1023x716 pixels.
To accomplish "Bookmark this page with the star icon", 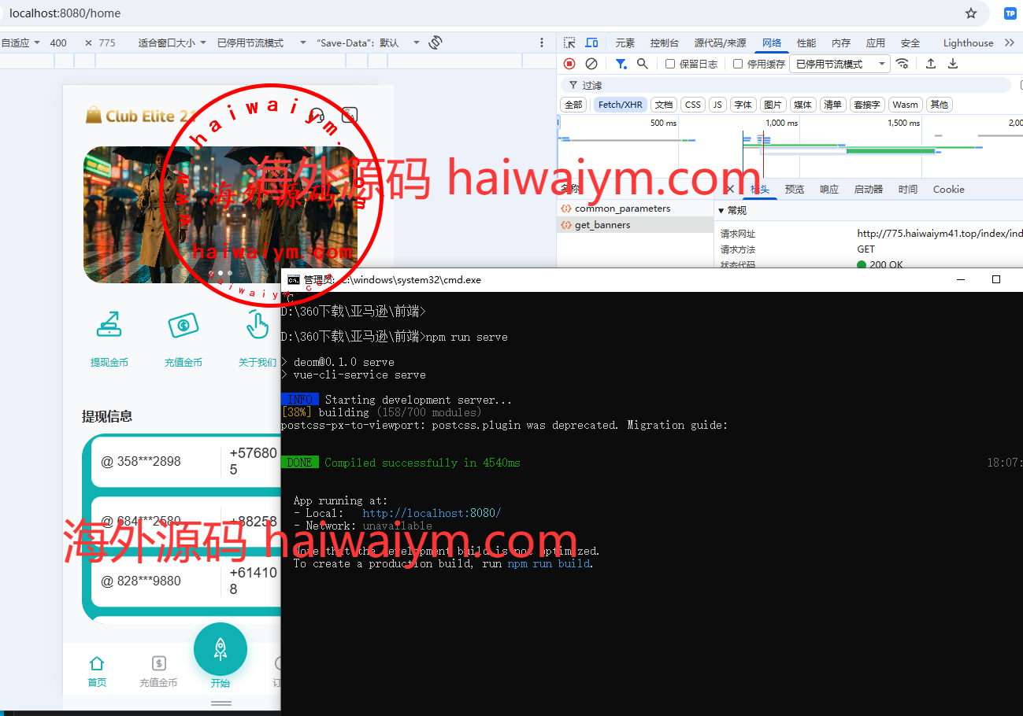I will point(971,13).
